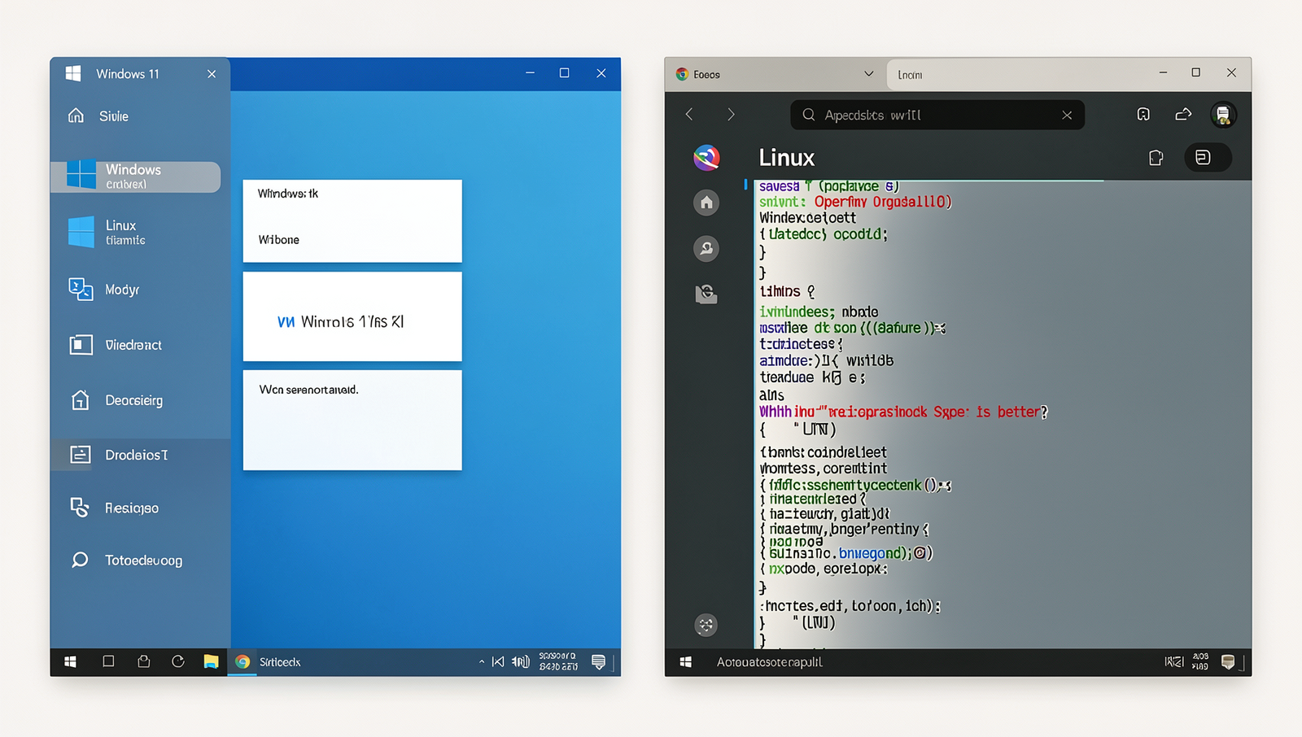The image size is (1302, 737).
Task: Click the copy icon beside Linux heading
Action: pos(1156,158)
